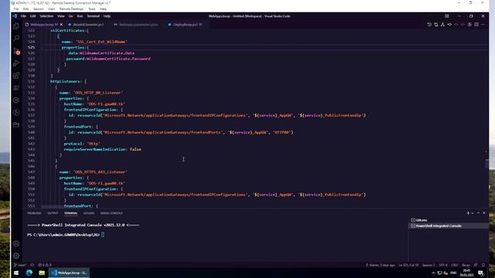The image size is (495, 278).
Task: Open Tools menu in Connection Manager
Action: 91,9
